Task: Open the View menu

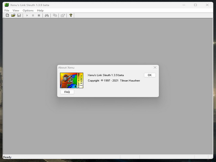Action: tap(16, 10)
